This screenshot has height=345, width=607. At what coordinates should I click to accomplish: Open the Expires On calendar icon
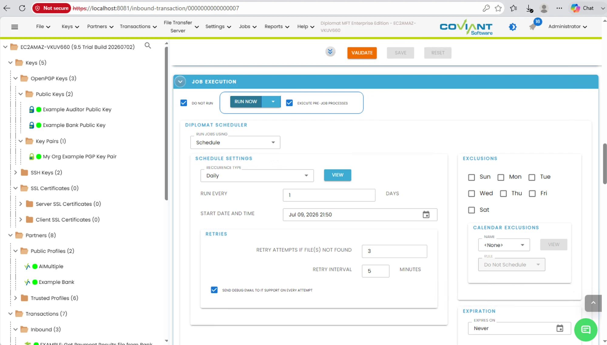point(560,328)
